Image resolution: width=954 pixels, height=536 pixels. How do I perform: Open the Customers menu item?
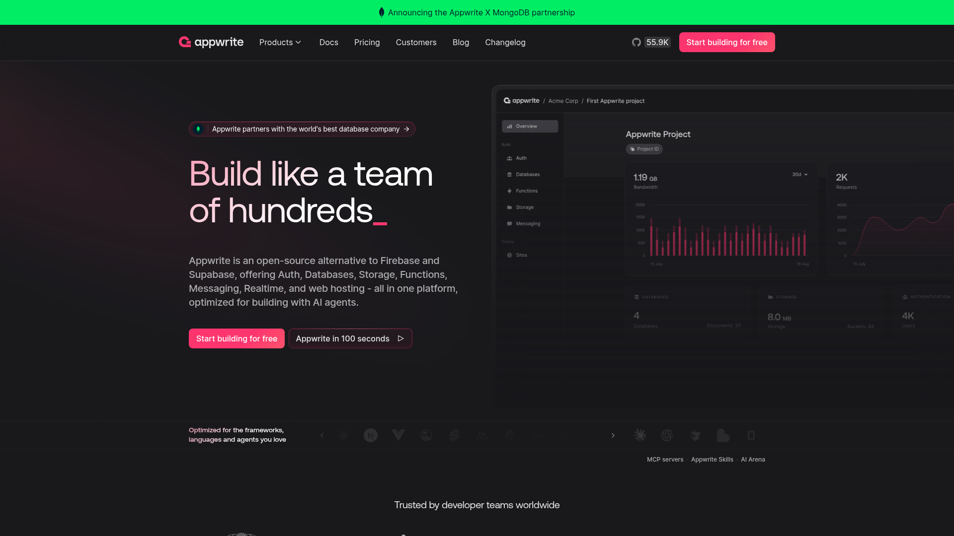(x=416, y=42)
